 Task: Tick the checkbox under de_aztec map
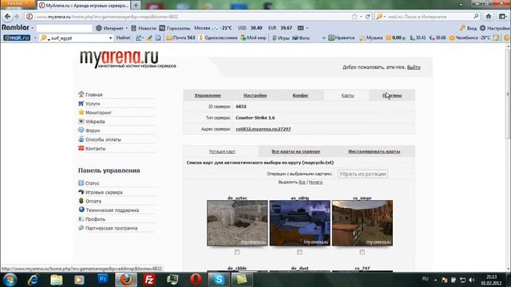[237, 252]
